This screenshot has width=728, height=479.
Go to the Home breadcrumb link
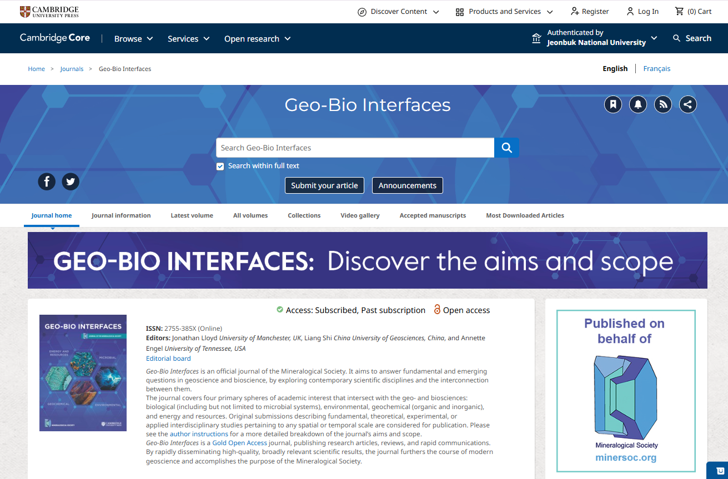click(x=37, y=69)
